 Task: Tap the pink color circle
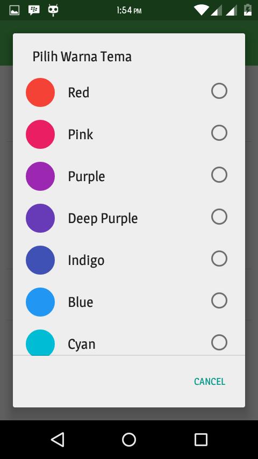tap(40, 134)
